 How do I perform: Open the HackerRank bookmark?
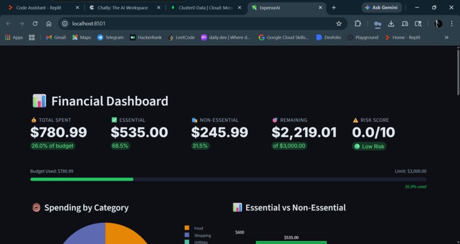pyautogui.click(x=146, y=37)
